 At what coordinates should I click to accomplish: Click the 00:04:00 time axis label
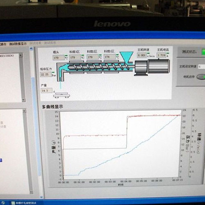[126, 181]
